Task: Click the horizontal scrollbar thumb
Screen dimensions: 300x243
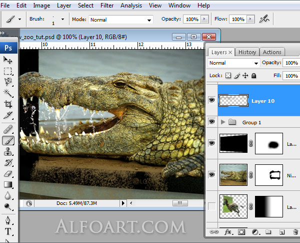Action: pos(180,203)
